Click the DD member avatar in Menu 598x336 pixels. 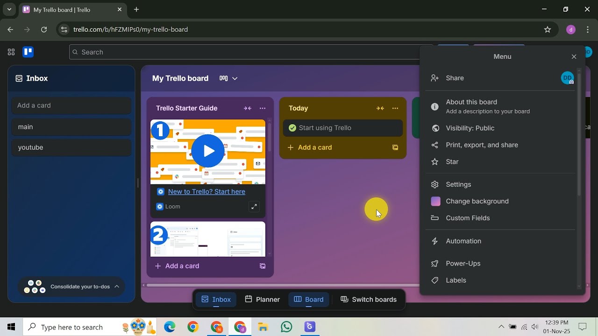pos(567,78)
